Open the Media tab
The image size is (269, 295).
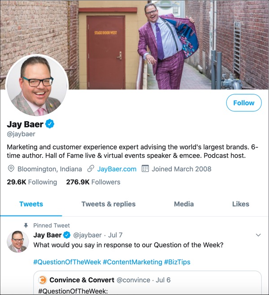point(184,204)
